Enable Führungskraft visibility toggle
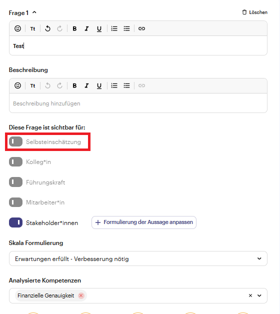 point(15,182)
